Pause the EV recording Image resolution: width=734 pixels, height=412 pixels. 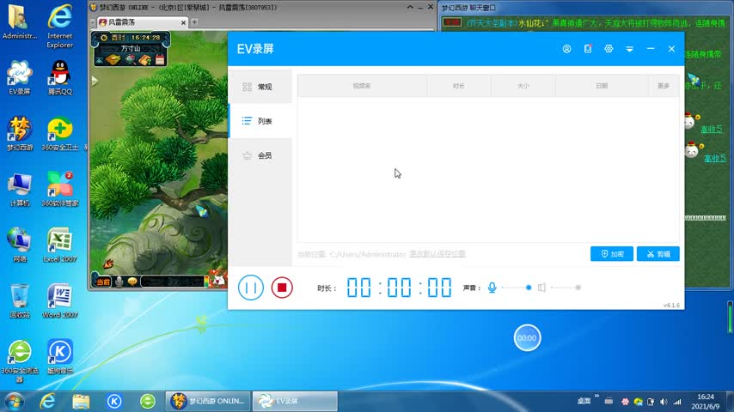(x=250, y=288)
